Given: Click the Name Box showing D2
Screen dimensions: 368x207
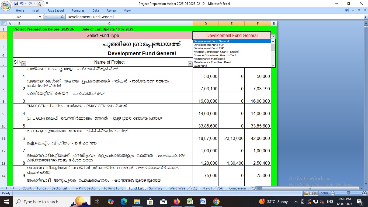Looking at the screenshot, I should 19,17.
